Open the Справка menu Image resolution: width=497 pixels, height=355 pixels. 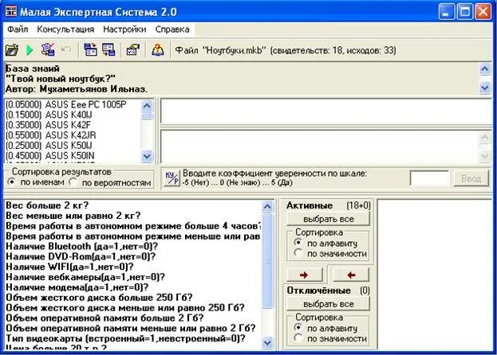172,29
